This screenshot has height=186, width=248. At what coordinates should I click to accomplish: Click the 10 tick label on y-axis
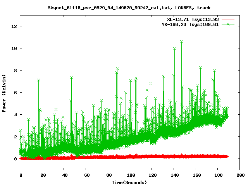click(14, 48)
